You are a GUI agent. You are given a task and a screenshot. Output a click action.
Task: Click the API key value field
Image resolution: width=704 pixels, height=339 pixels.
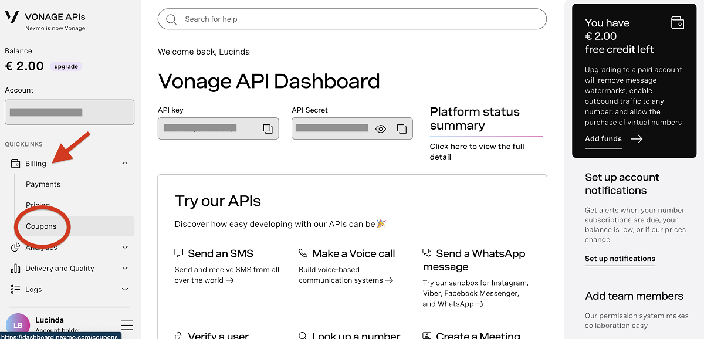(218, 128)
